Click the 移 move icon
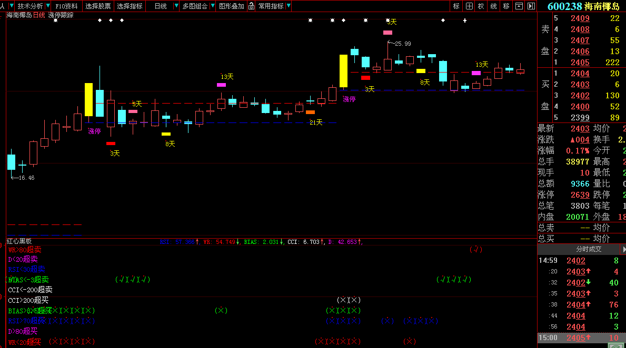The width and height of the screenshot is (626, 348). pyautogui.click(x=506, y=6)
